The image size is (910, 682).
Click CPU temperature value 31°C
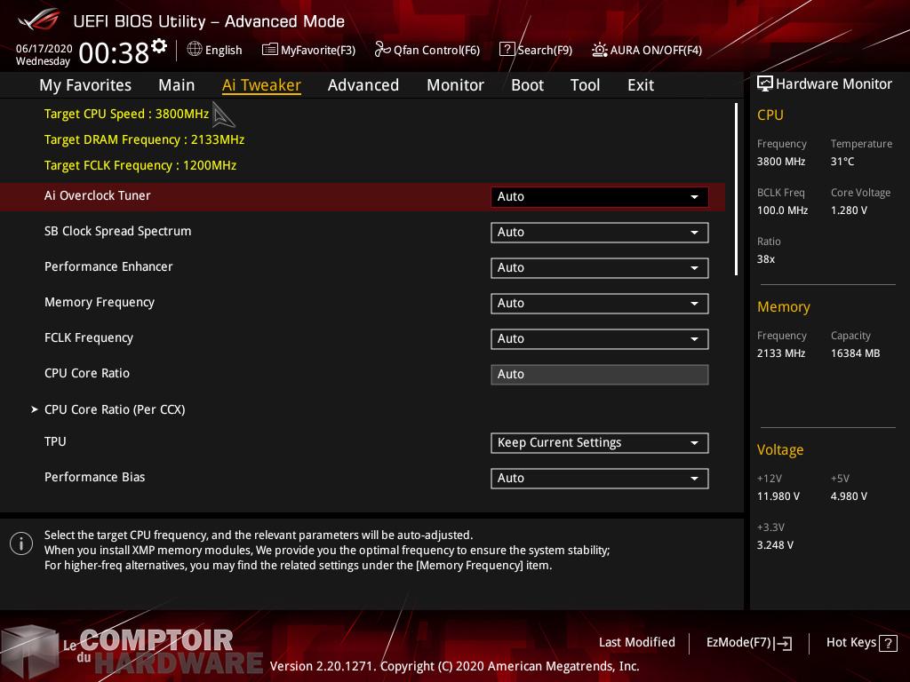(842, 162)
